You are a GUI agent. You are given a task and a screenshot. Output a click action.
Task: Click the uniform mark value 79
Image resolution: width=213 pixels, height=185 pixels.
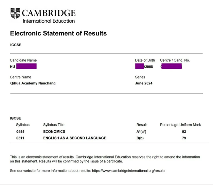(x=184, y=138)
